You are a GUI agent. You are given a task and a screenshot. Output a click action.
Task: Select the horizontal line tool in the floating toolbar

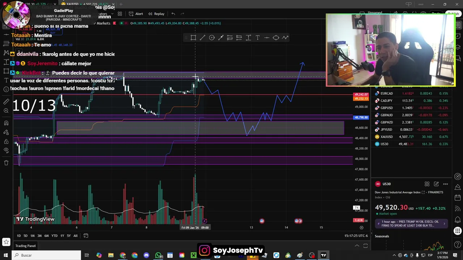click(x=267, y=38)
